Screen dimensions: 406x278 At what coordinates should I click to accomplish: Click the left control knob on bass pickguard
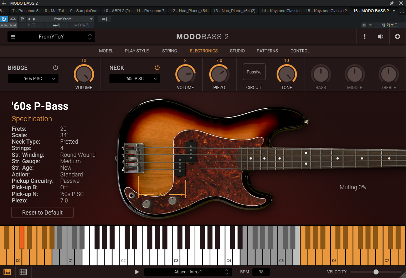pyautogui.click(x=146, y=204)
